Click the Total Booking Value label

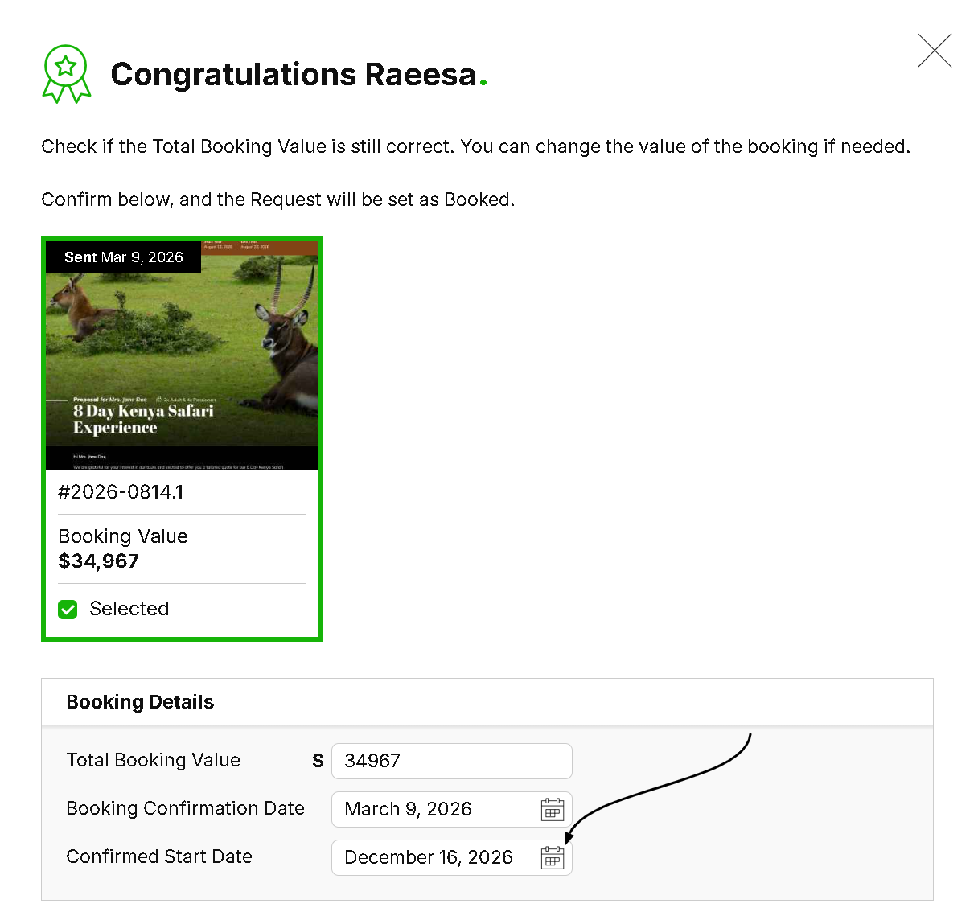[x=153, y=760]
